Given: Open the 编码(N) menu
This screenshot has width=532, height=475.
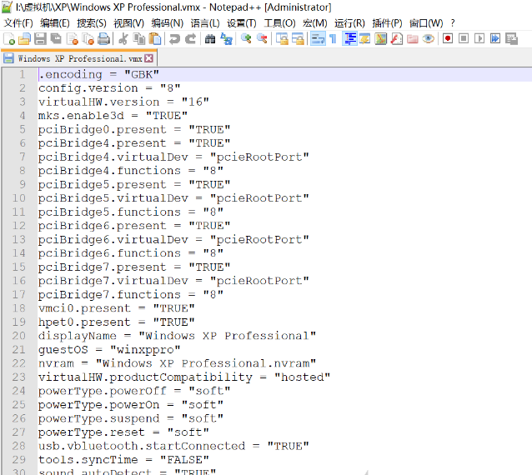Looking at the screenshot, I should point(168,23).
